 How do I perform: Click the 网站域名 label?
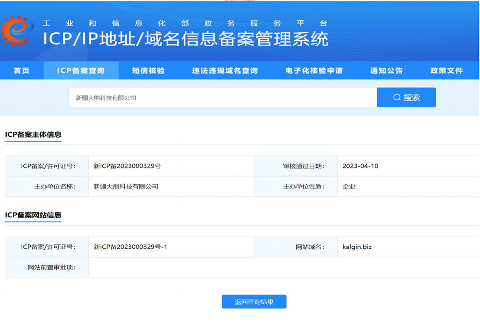310,247
